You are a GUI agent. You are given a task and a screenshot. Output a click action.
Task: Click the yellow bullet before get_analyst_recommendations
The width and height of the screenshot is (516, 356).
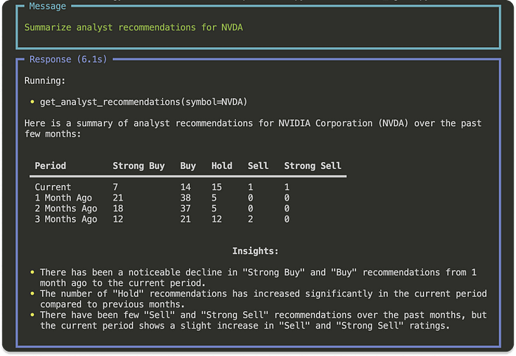pyautogui.click(x=33, y=101)
